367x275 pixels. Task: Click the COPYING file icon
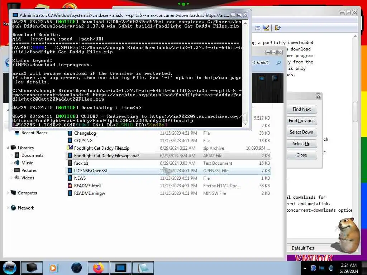tap(70, 140)
